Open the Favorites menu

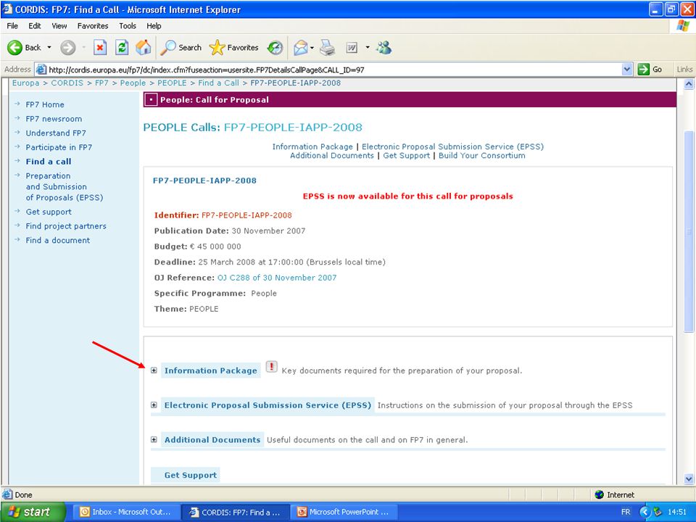point(93,26)
